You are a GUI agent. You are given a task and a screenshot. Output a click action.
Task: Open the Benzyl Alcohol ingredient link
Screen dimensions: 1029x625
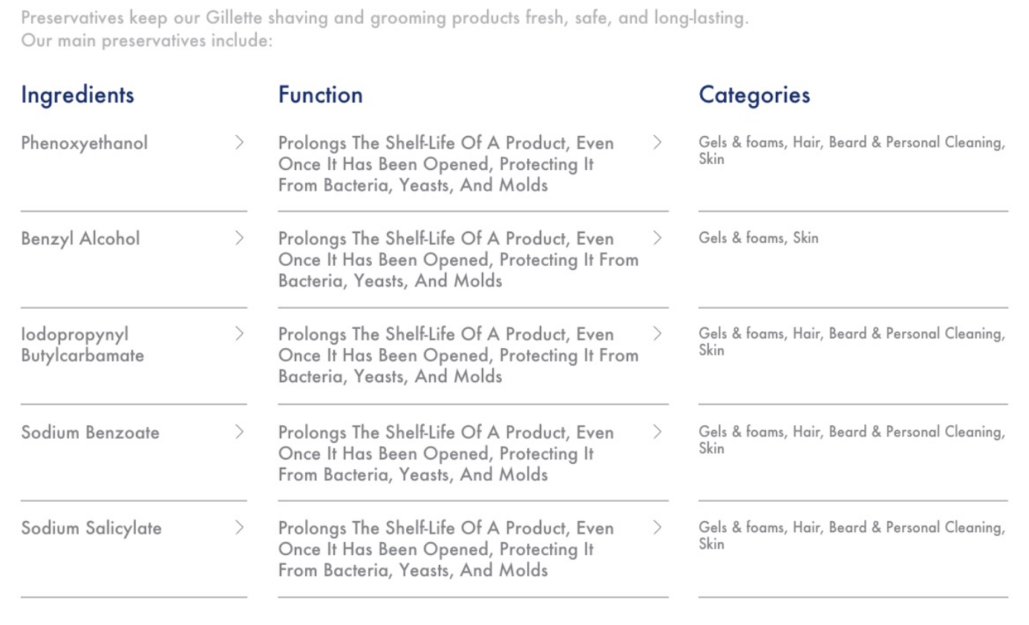pyautogui.click(x=80, y=239)
